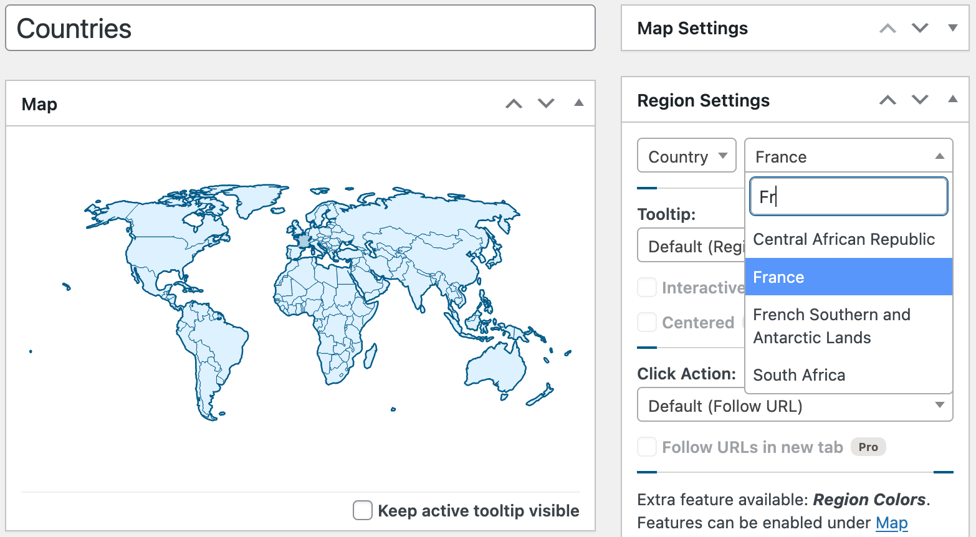Open the Click Action Default (Follow URL) dropdown

click(795, 406)
